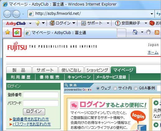Click the Internet Explorer icon in title bar

5,4
